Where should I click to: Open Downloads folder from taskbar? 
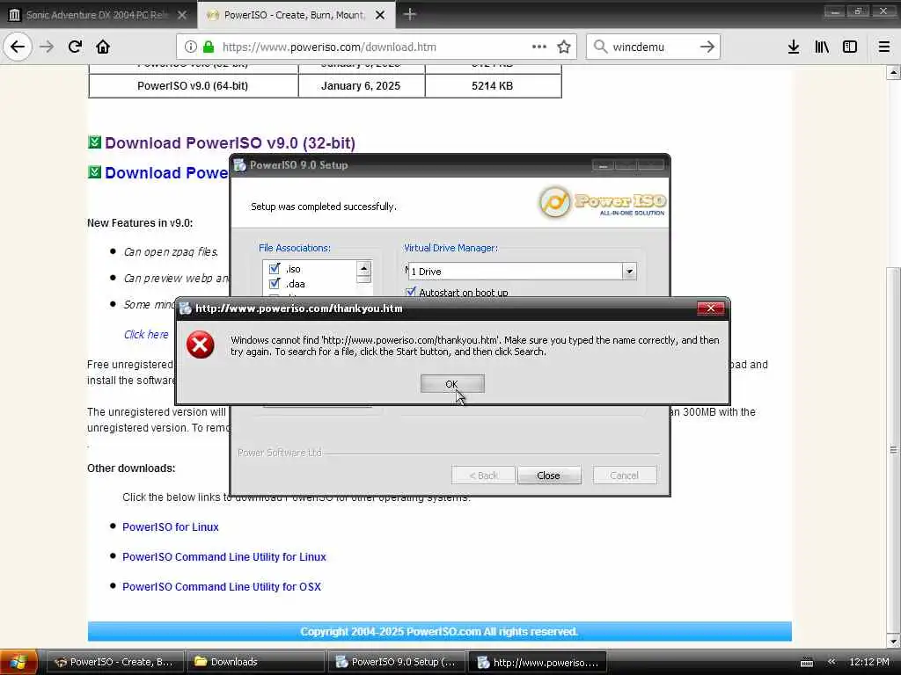(x=255, y=662)
